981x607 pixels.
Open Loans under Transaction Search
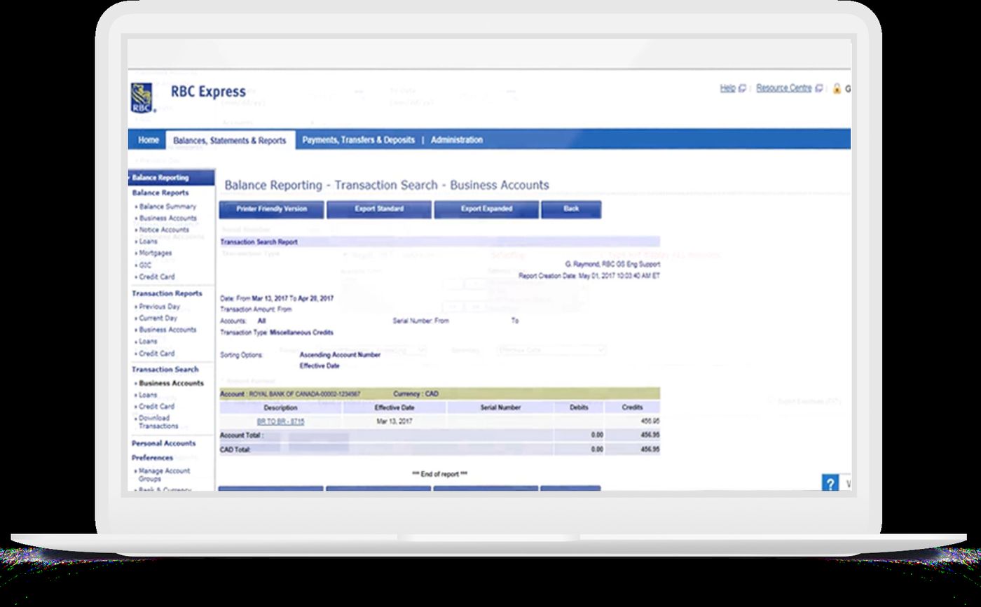148,395
